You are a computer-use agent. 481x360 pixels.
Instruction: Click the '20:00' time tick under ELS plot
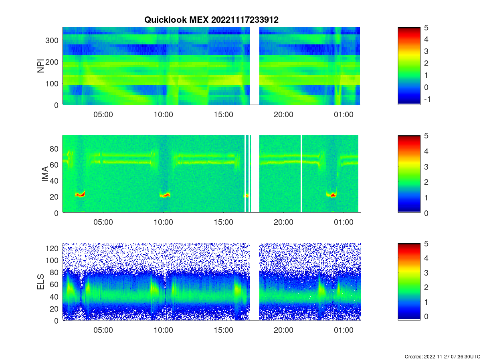point(283,330)
